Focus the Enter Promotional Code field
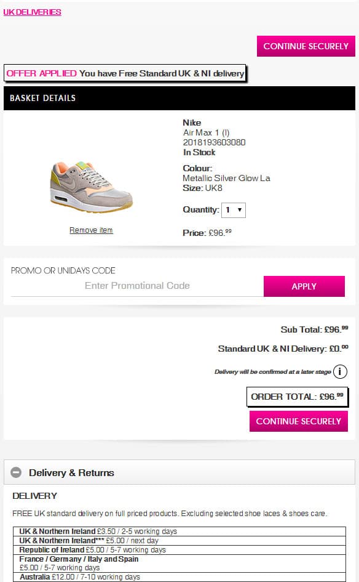Viewport: 359px width, 582px height. (x=137, y=286)
